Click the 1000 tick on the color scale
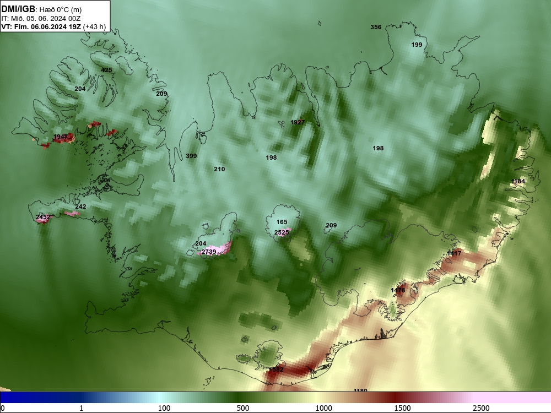The image size is (551, 413). point(323,408)
